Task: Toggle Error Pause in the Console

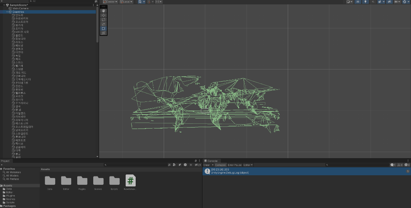Action: (235, 165)
